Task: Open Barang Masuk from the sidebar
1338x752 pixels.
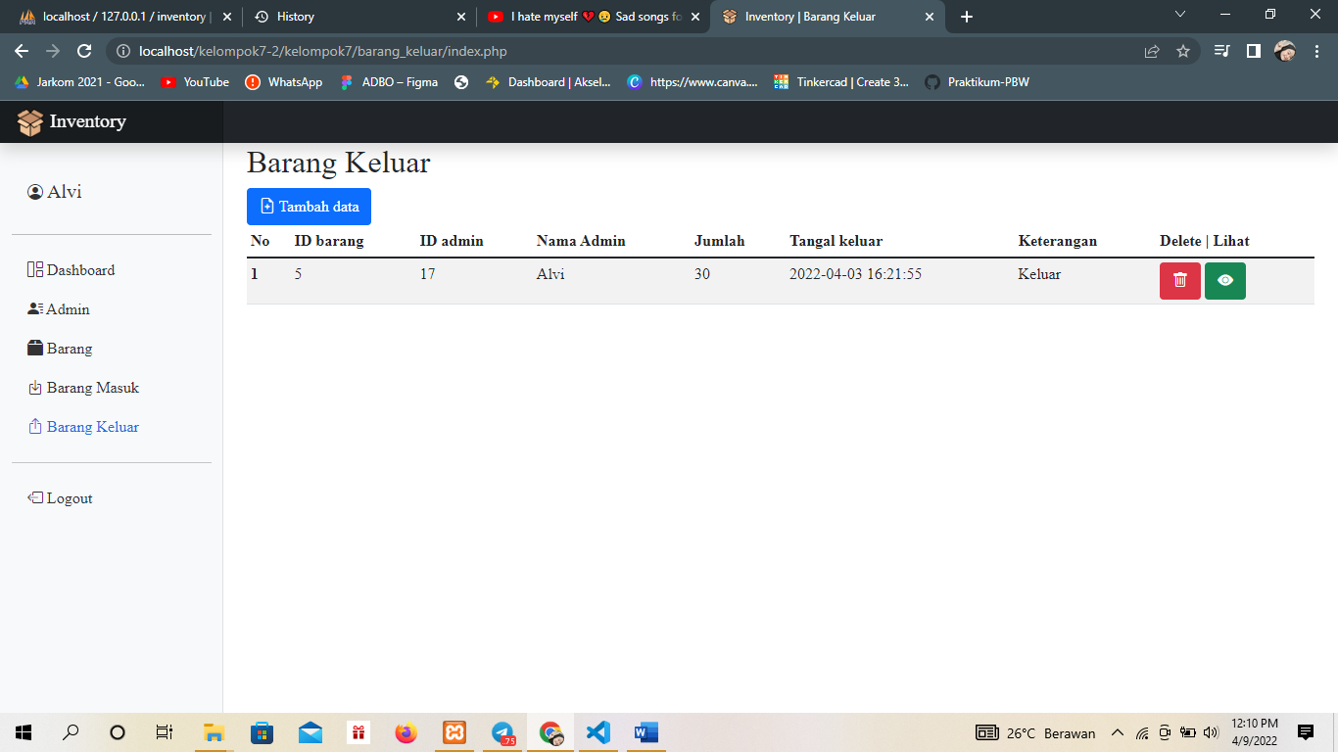Action: (91, 387)
